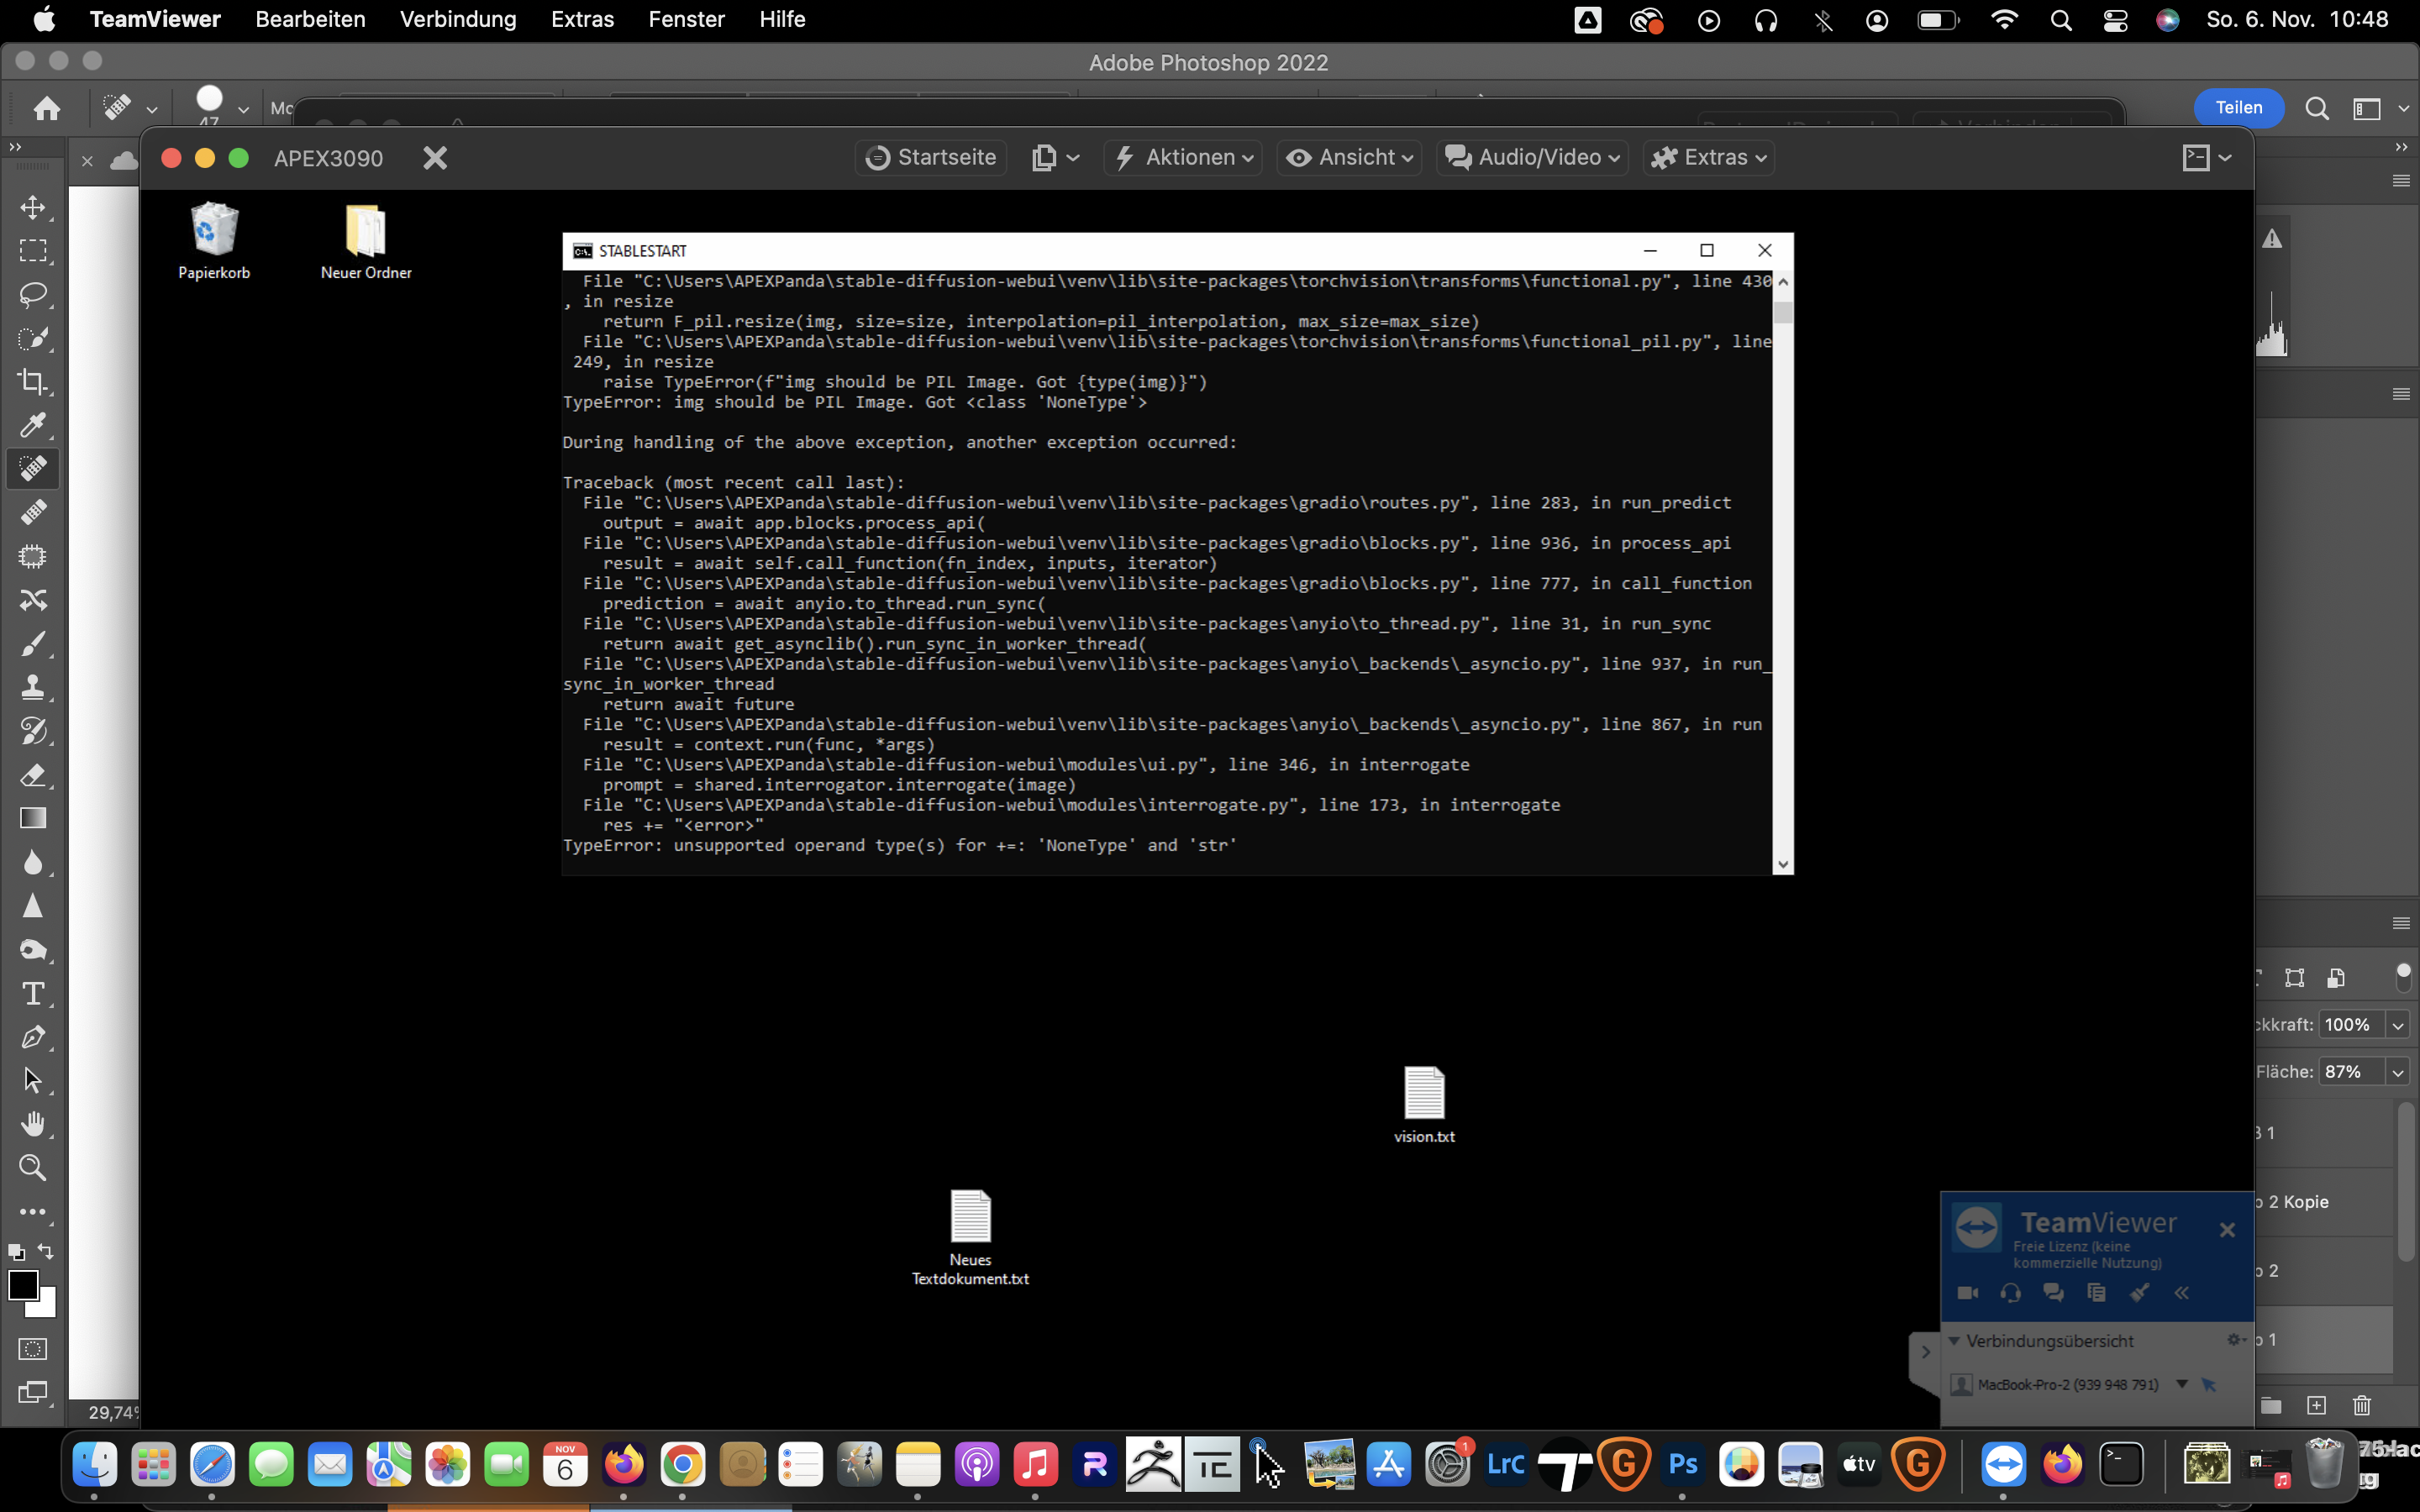
Task: Click the Startseite button
Action: point(931,157)
